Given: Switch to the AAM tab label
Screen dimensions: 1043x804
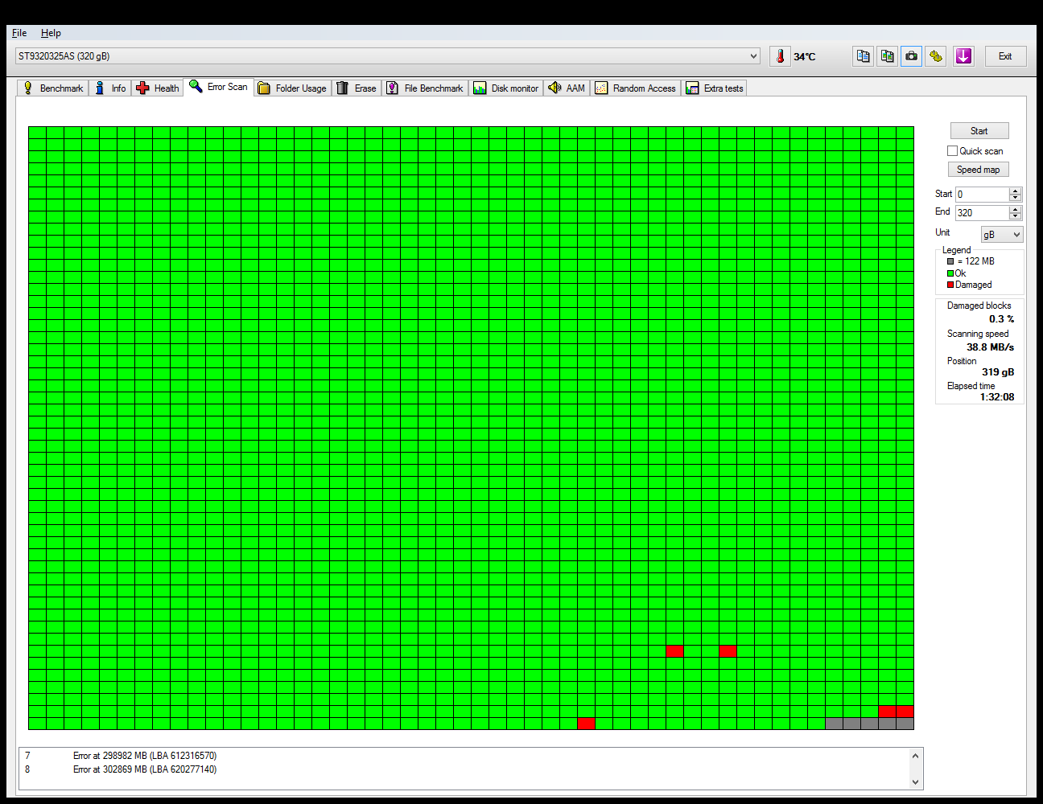Looking at the screenshot, I should pyautogui.click(x=575, y=88).
